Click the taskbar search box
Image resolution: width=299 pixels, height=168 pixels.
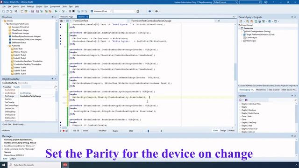34,165
